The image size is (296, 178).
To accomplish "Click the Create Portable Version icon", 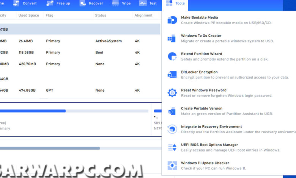I will tap(172, 111).
